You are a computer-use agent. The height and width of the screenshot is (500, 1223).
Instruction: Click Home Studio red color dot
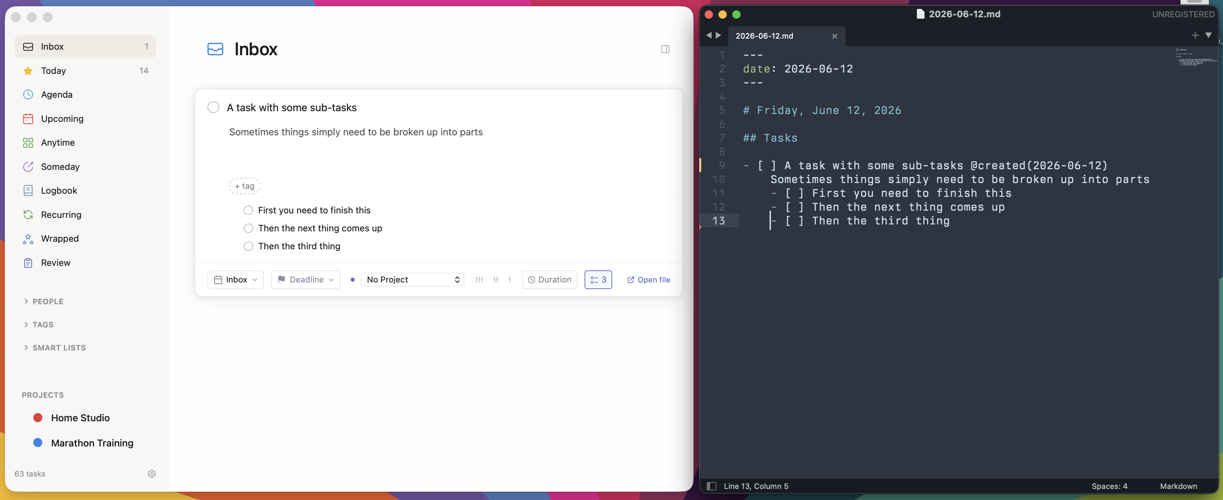[38, 418]
